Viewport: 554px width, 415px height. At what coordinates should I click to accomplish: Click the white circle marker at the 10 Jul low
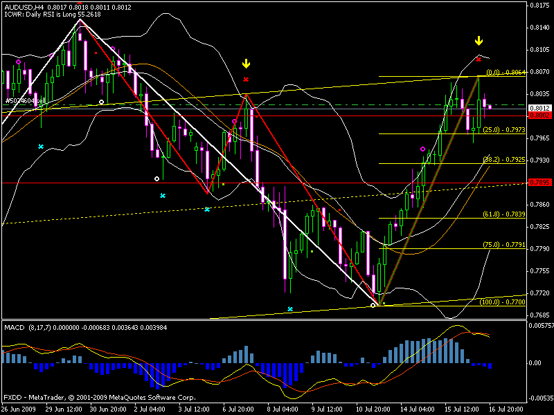coord(374,304)
